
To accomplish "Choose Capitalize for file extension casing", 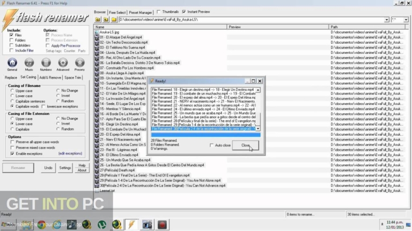I will (x=12, y=129).
